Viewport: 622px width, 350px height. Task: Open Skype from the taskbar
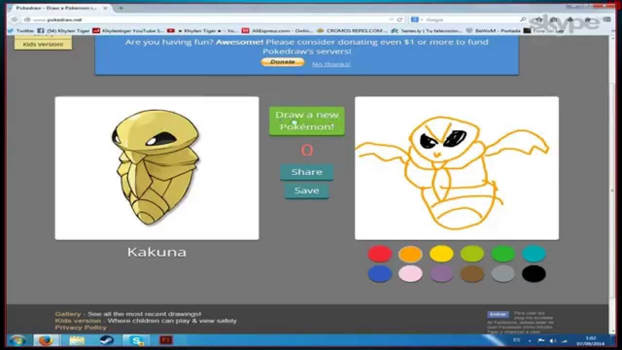137,340
